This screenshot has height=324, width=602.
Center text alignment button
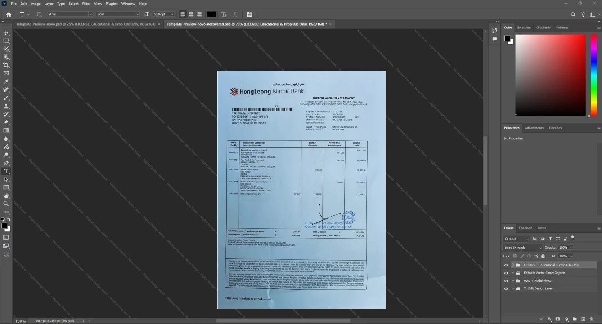(191, 14)
